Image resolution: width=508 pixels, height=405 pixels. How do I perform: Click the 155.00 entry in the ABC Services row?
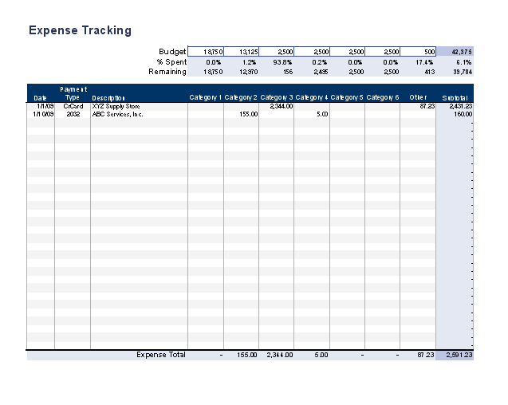pyautogui.click(x=248, y=114)
